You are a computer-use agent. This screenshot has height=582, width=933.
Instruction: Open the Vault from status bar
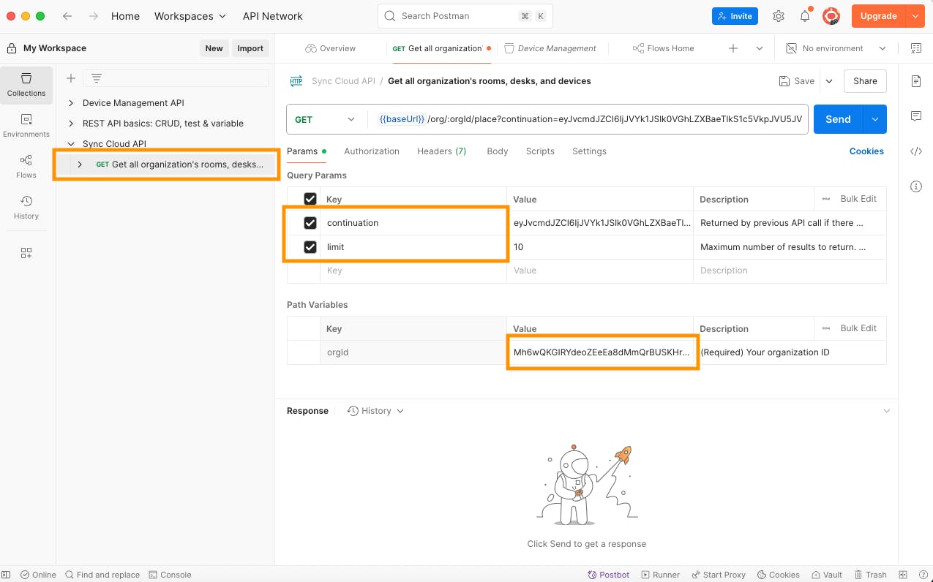(x=826, y=575)
